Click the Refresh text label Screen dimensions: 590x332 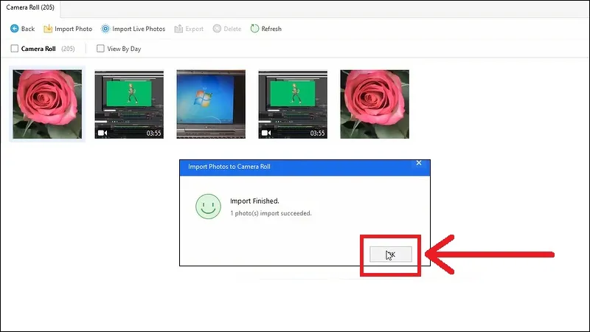pos(271,29)
